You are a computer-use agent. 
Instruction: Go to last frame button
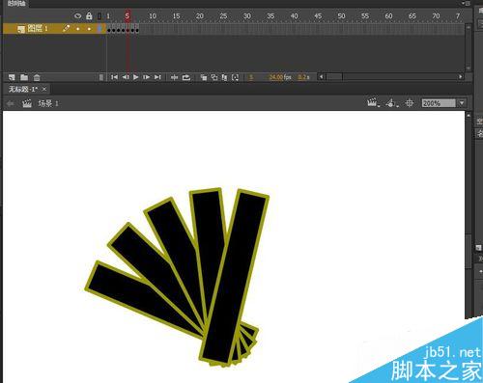[x=157, y=77]
